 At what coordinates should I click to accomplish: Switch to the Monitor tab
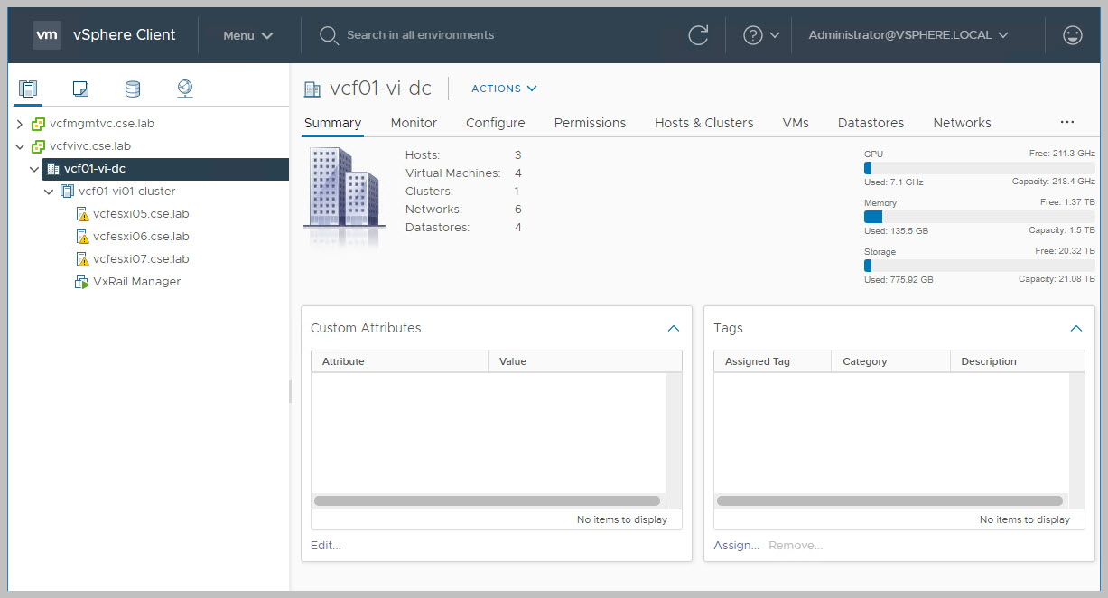pos(414,123)
